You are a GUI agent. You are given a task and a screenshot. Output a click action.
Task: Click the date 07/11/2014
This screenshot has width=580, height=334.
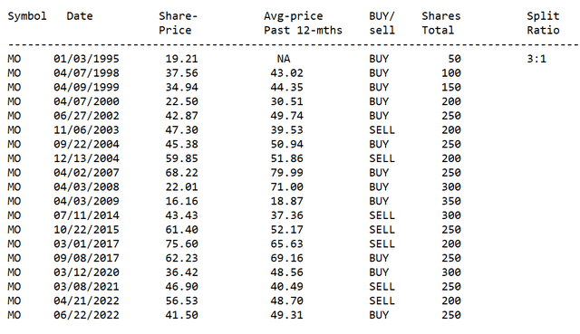86,215
